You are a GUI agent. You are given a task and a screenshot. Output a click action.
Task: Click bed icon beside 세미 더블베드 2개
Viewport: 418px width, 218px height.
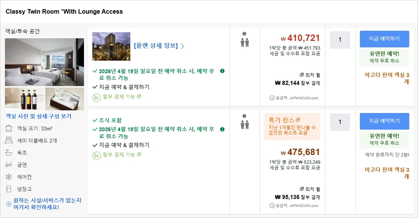[9, 140]
